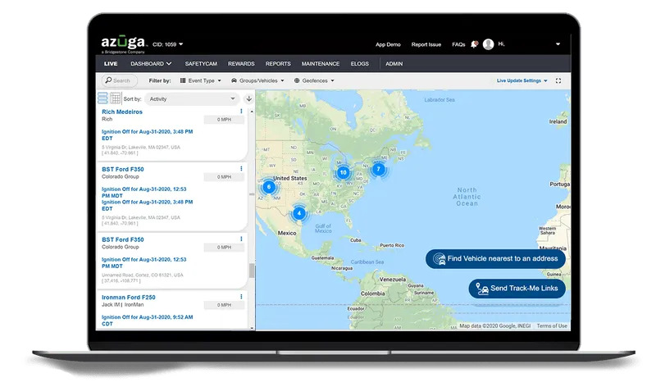Enter fullscreen map mode
656x387 pixels.
(558, 81)
